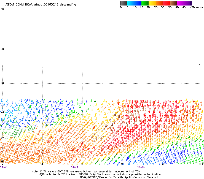Click the '30' label under the color bar
This screenshot has width=204, height=179.
163,7
